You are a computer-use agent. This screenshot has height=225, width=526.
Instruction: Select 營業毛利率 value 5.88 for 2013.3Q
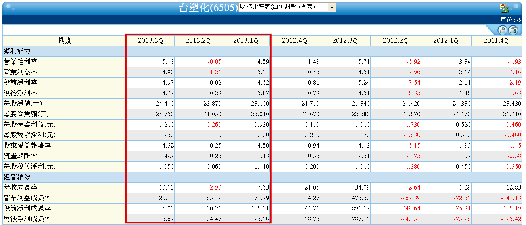coord(168,62)
